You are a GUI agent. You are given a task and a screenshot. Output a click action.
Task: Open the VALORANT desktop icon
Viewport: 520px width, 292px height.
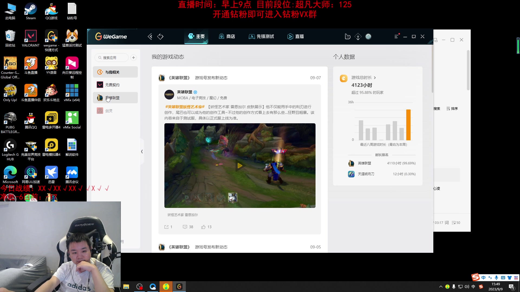(x=31, y=38)
